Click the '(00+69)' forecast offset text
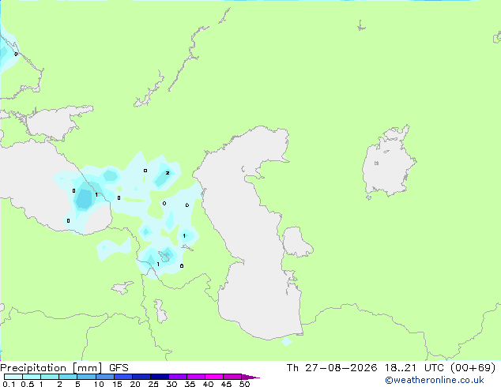 [x=473, y=368]
